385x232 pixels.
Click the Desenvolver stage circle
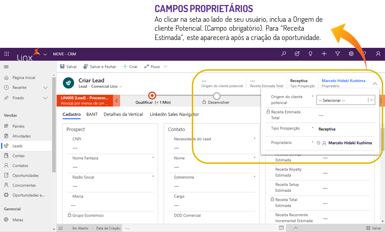click(x=216, y=96)
